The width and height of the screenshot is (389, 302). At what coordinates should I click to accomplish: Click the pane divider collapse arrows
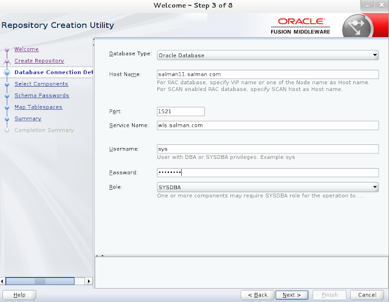100,256
